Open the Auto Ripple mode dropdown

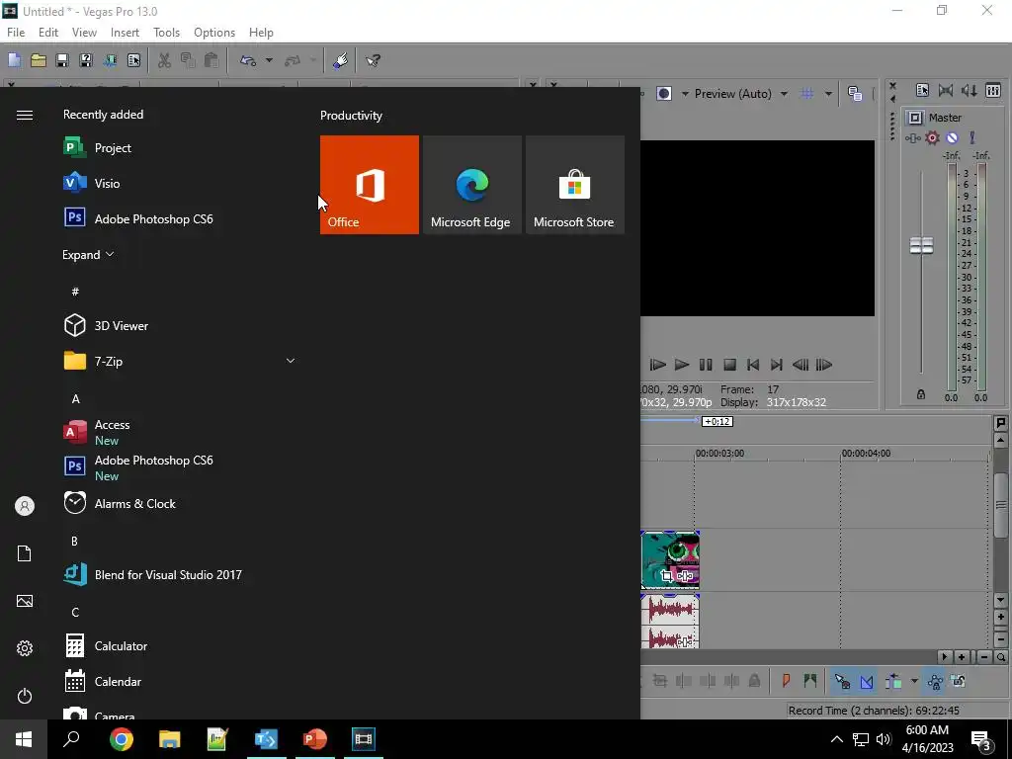(914, 681)
